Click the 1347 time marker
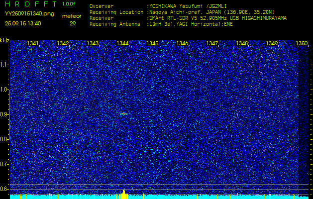The height and width of the screenshot is (199, 313). coord(212,44)
